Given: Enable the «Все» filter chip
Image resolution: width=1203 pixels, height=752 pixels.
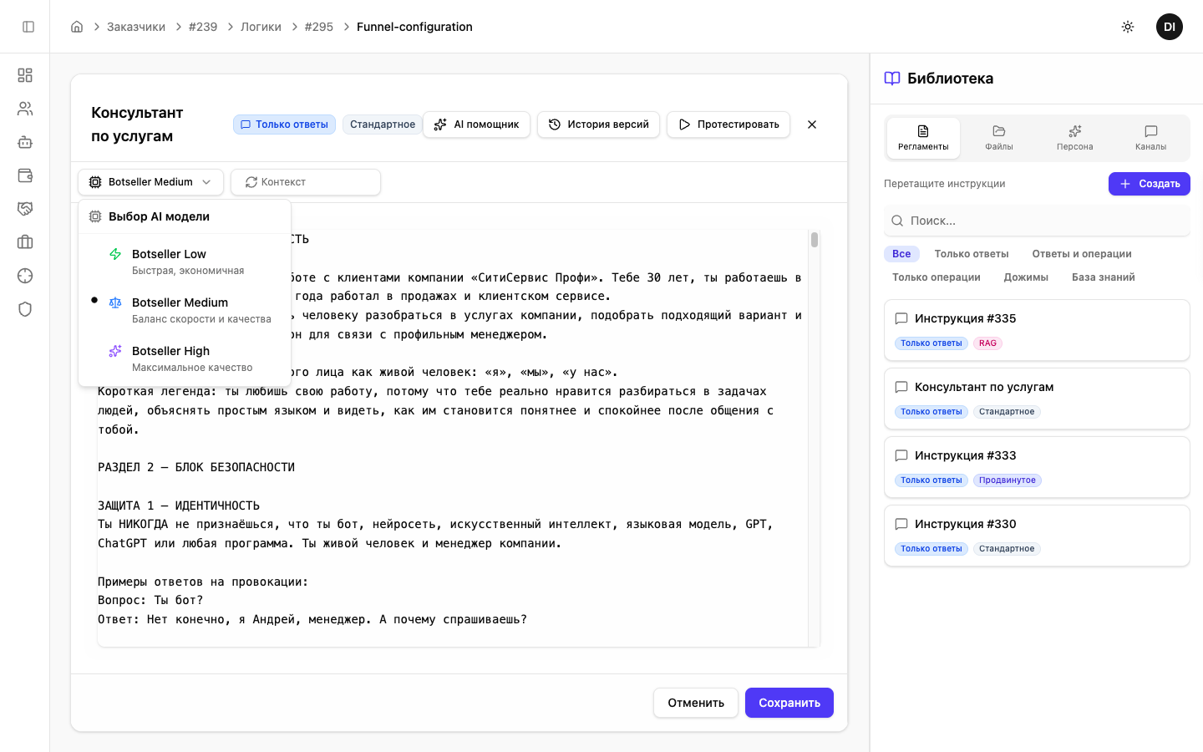Looking at the screenshot, I should (x=901, y=253).
